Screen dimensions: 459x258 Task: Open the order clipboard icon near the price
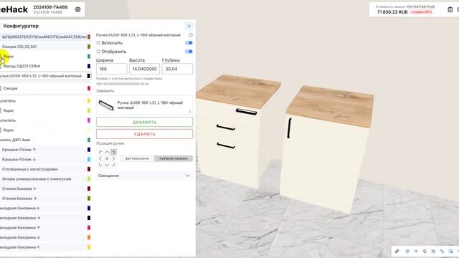coord(450,9)
